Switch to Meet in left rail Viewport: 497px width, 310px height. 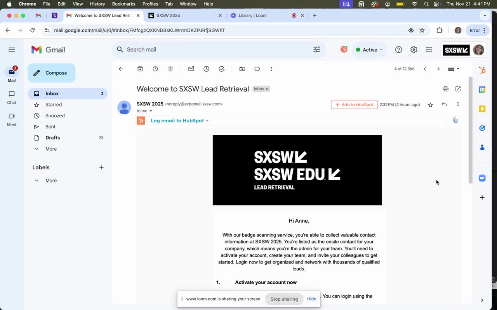[12, 120]
